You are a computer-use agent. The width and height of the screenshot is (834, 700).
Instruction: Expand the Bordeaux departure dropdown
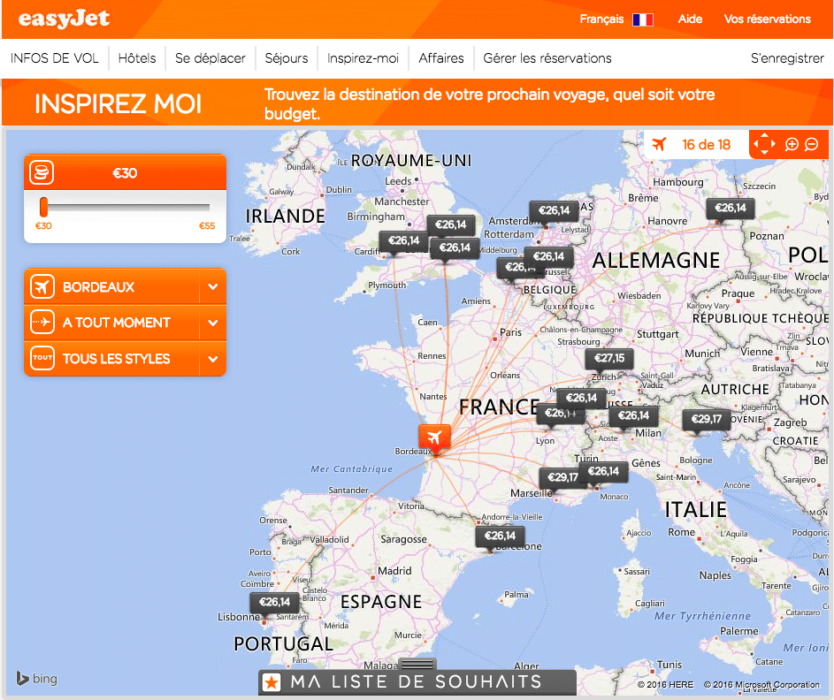[x=213, y=287]
